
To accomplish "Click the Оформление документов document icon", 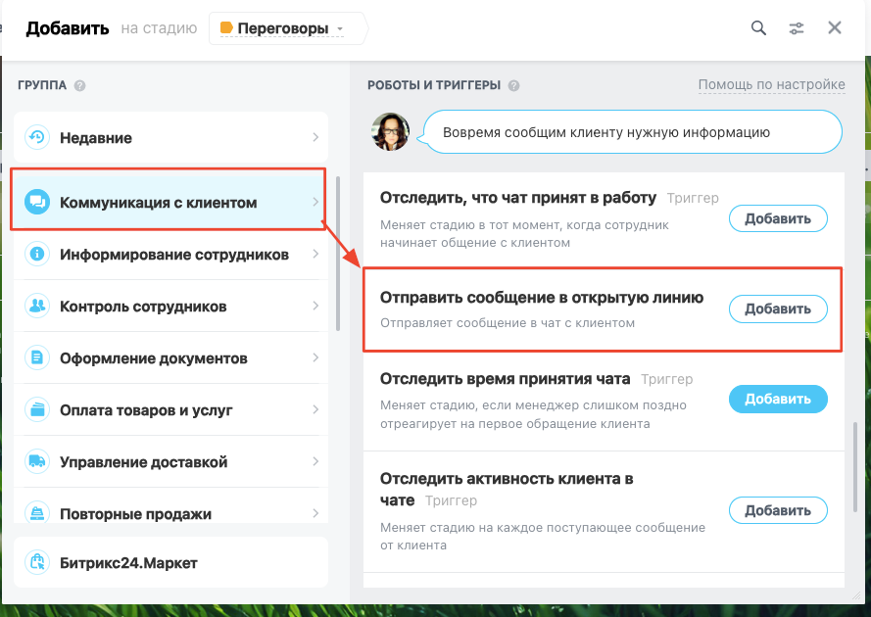I will [37, 357].
